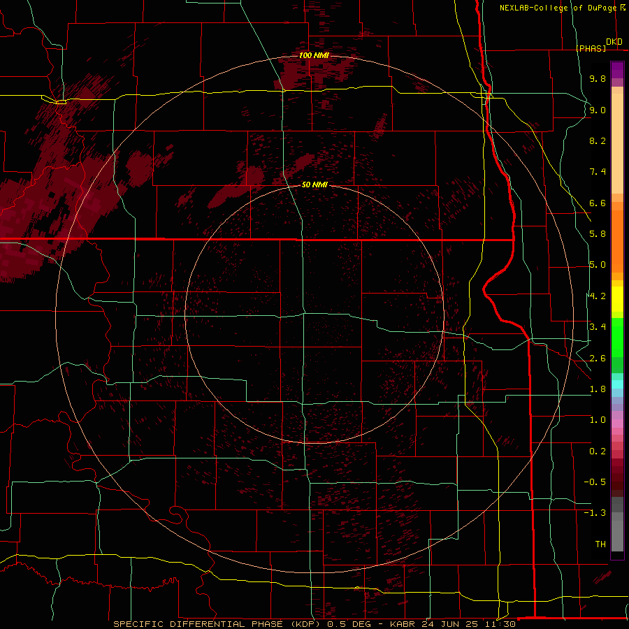Click the pale peach band of the color scale
Viewport: 629px width, 629px height.
(x=617, y=143)
